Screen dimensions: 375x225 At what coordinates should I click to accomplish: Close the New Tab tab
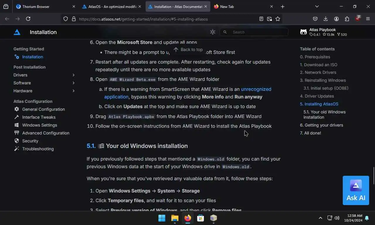pos(272,6)
